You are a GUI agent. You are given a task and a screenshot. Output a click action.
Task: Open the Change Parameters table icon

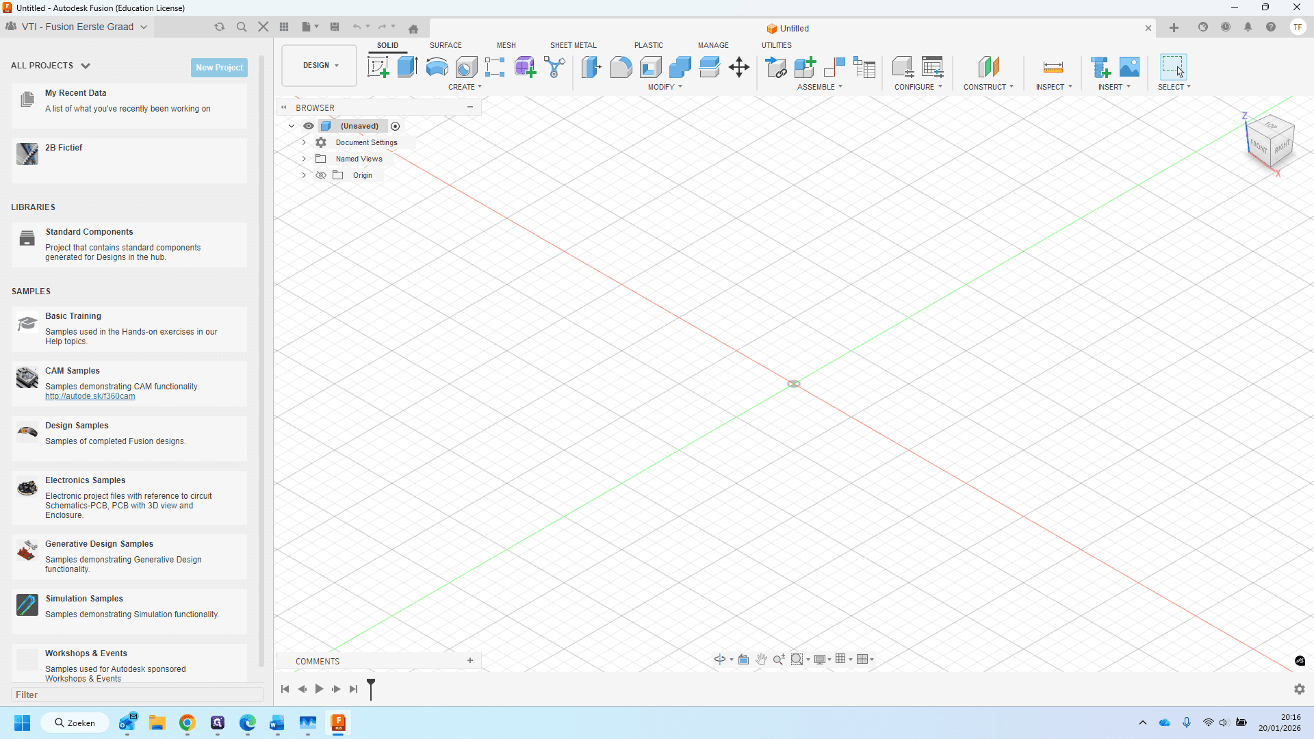click(x=932, y=67)
